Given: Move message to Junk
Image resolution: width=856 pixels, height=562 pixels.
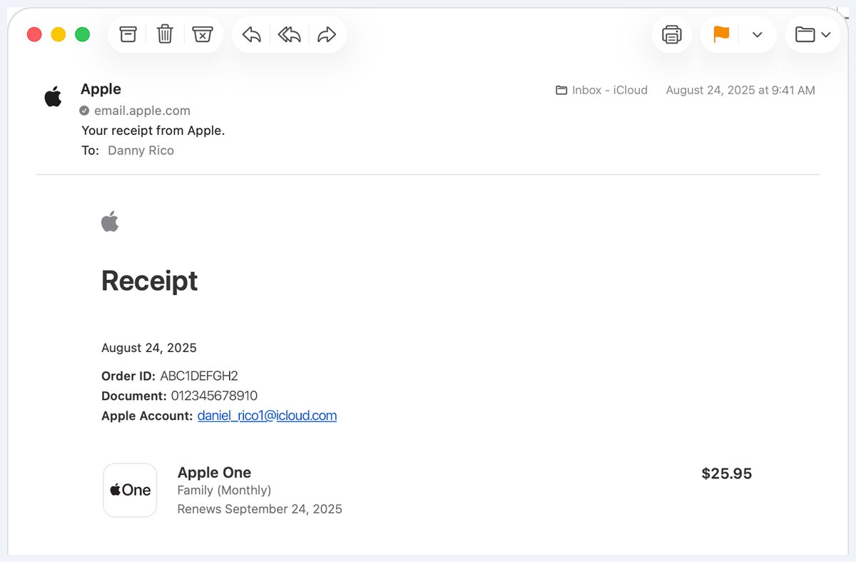Looking at the screenshot, I should [203, 34].
